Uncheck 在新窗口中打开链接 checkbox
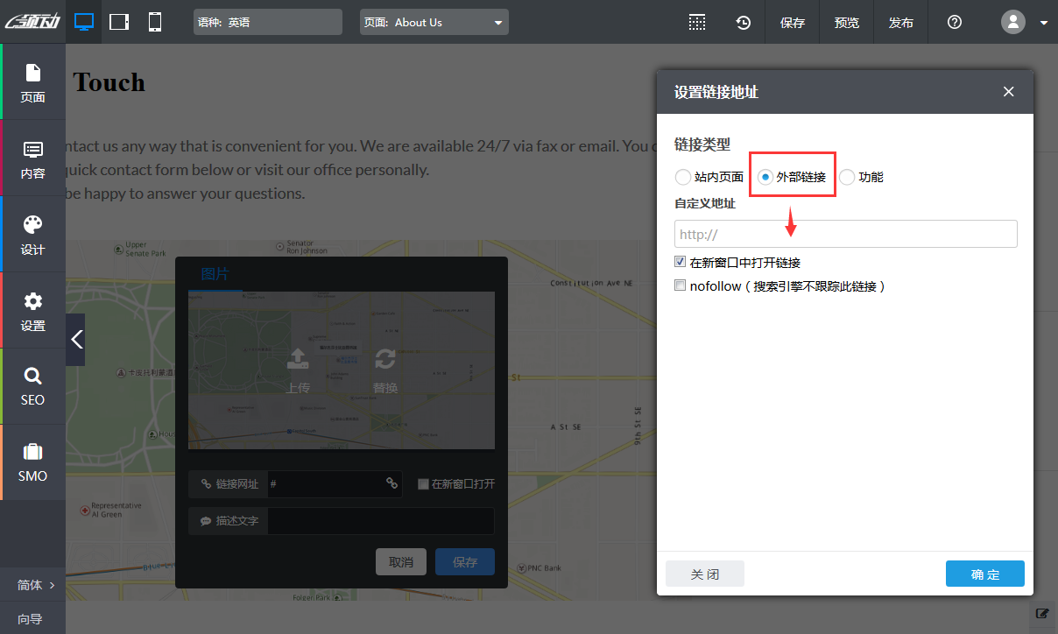Image resolution: width=1058 pixels, height=634 pixels. tap(680, 262)
